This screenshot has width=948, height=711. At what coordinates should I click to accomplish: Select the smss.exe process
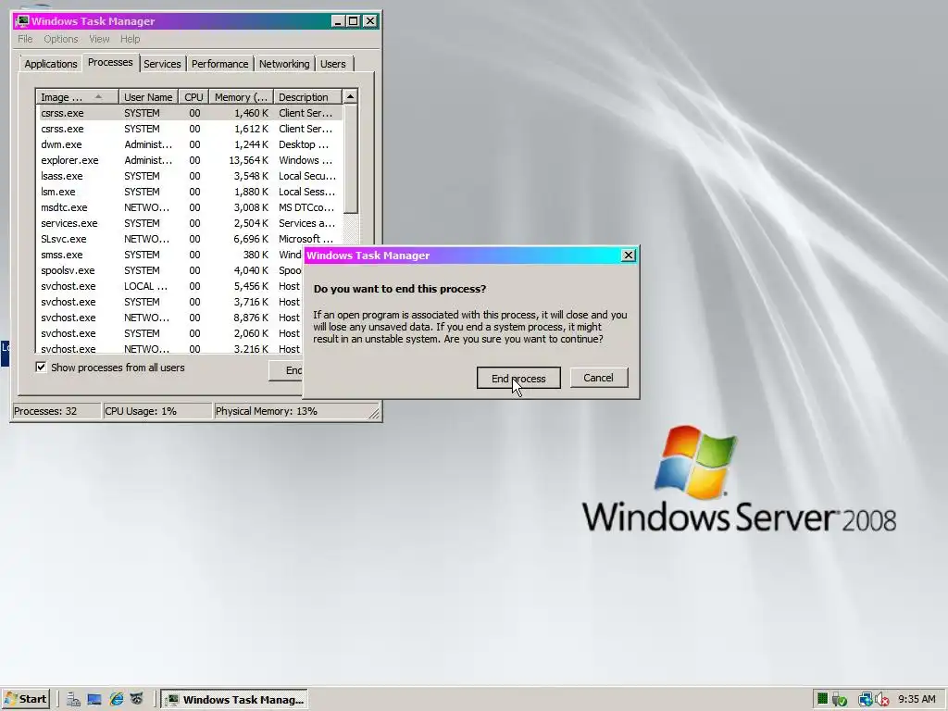coord(169,255)
